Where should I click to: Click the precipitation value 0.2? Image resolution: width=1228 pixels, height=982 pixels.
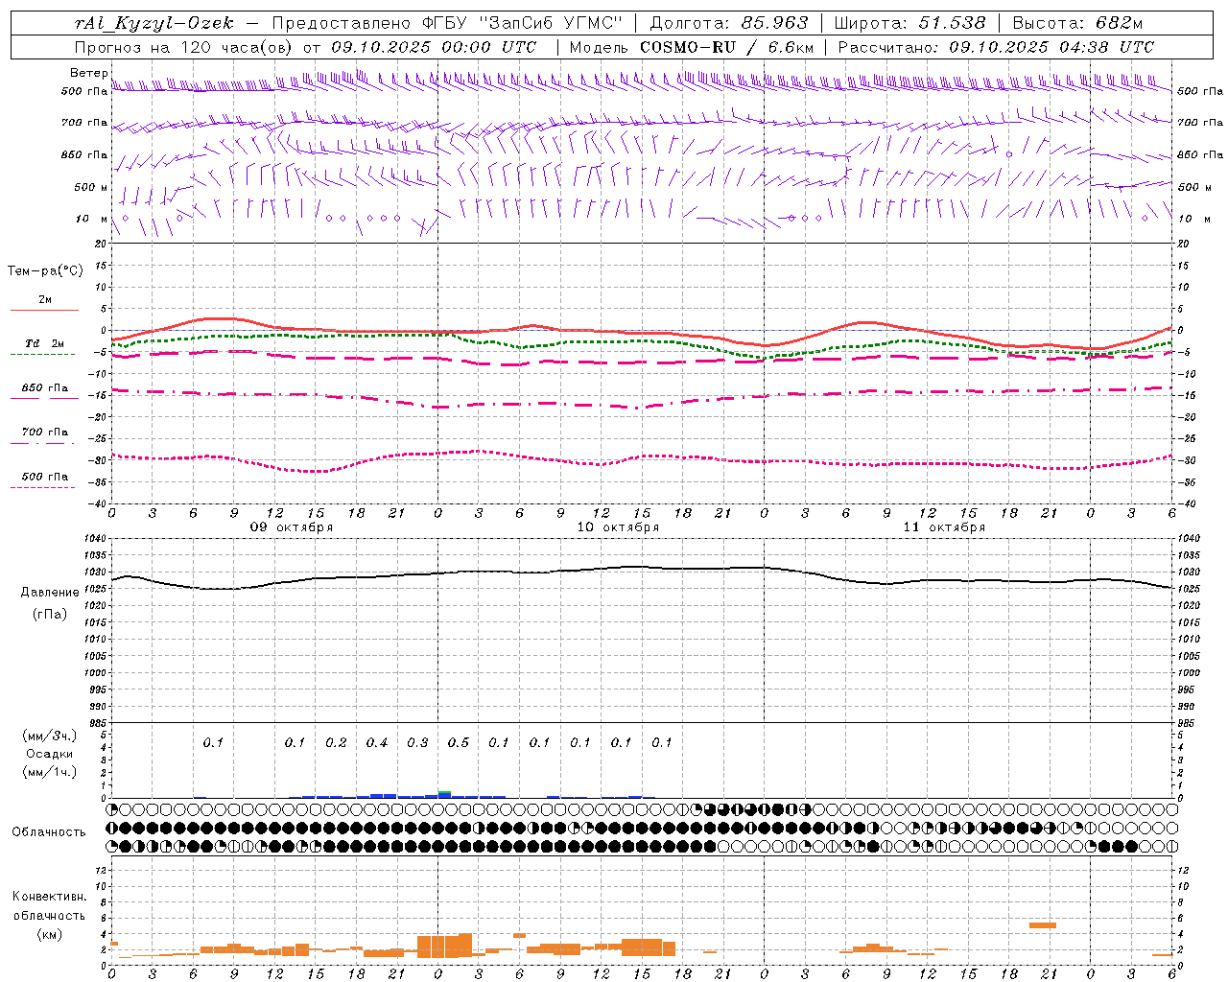tap(336, 742)
